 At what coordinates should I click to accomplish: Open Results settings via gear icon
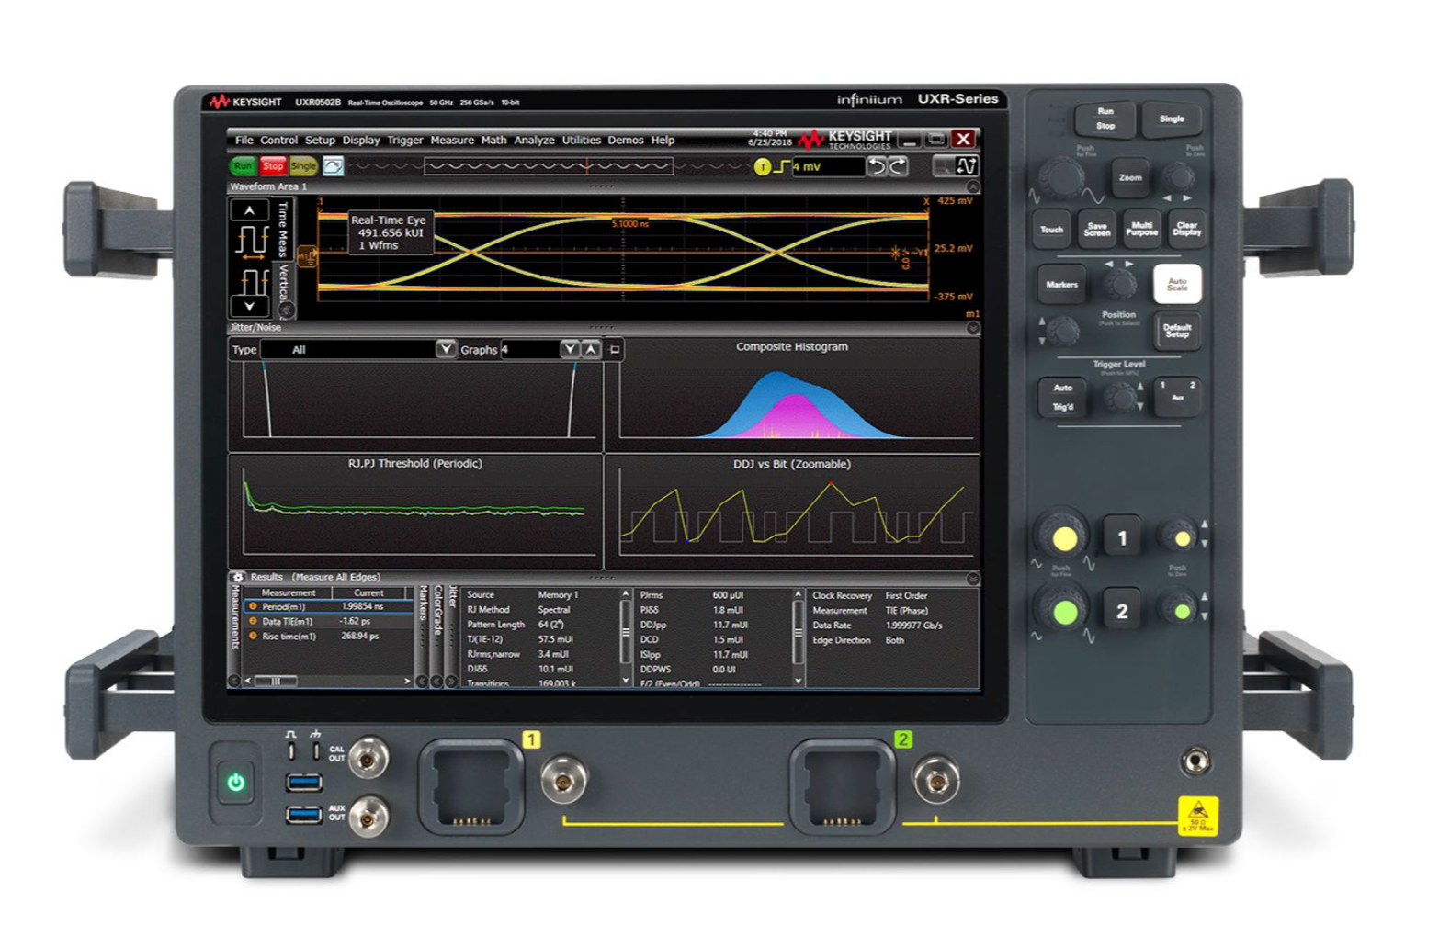click(238, 577)
